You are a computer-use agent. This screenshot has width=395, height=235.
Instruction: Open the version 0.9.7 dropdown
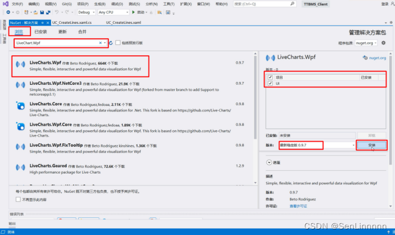353,145
